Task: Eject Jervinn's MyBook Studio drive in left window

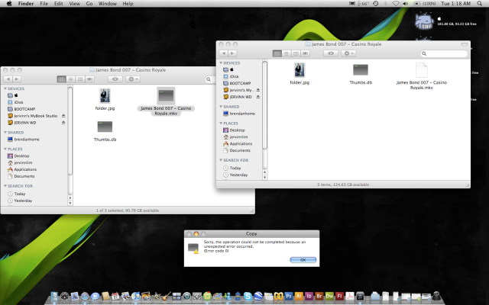Action: [x=64, y=116]
